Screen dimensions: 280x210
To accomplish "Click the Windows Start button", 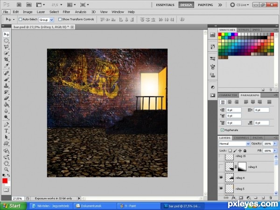I will [x=13, y=206].
